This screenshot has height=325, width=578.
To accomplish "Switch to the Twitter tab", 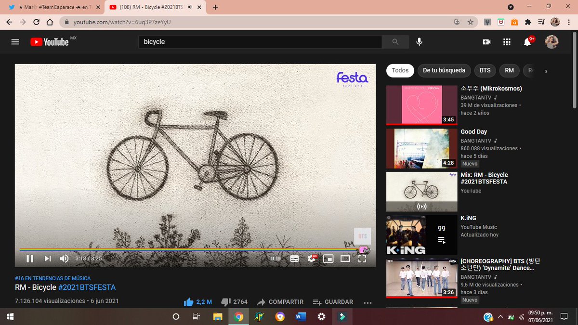I will (x=53, y=7).
